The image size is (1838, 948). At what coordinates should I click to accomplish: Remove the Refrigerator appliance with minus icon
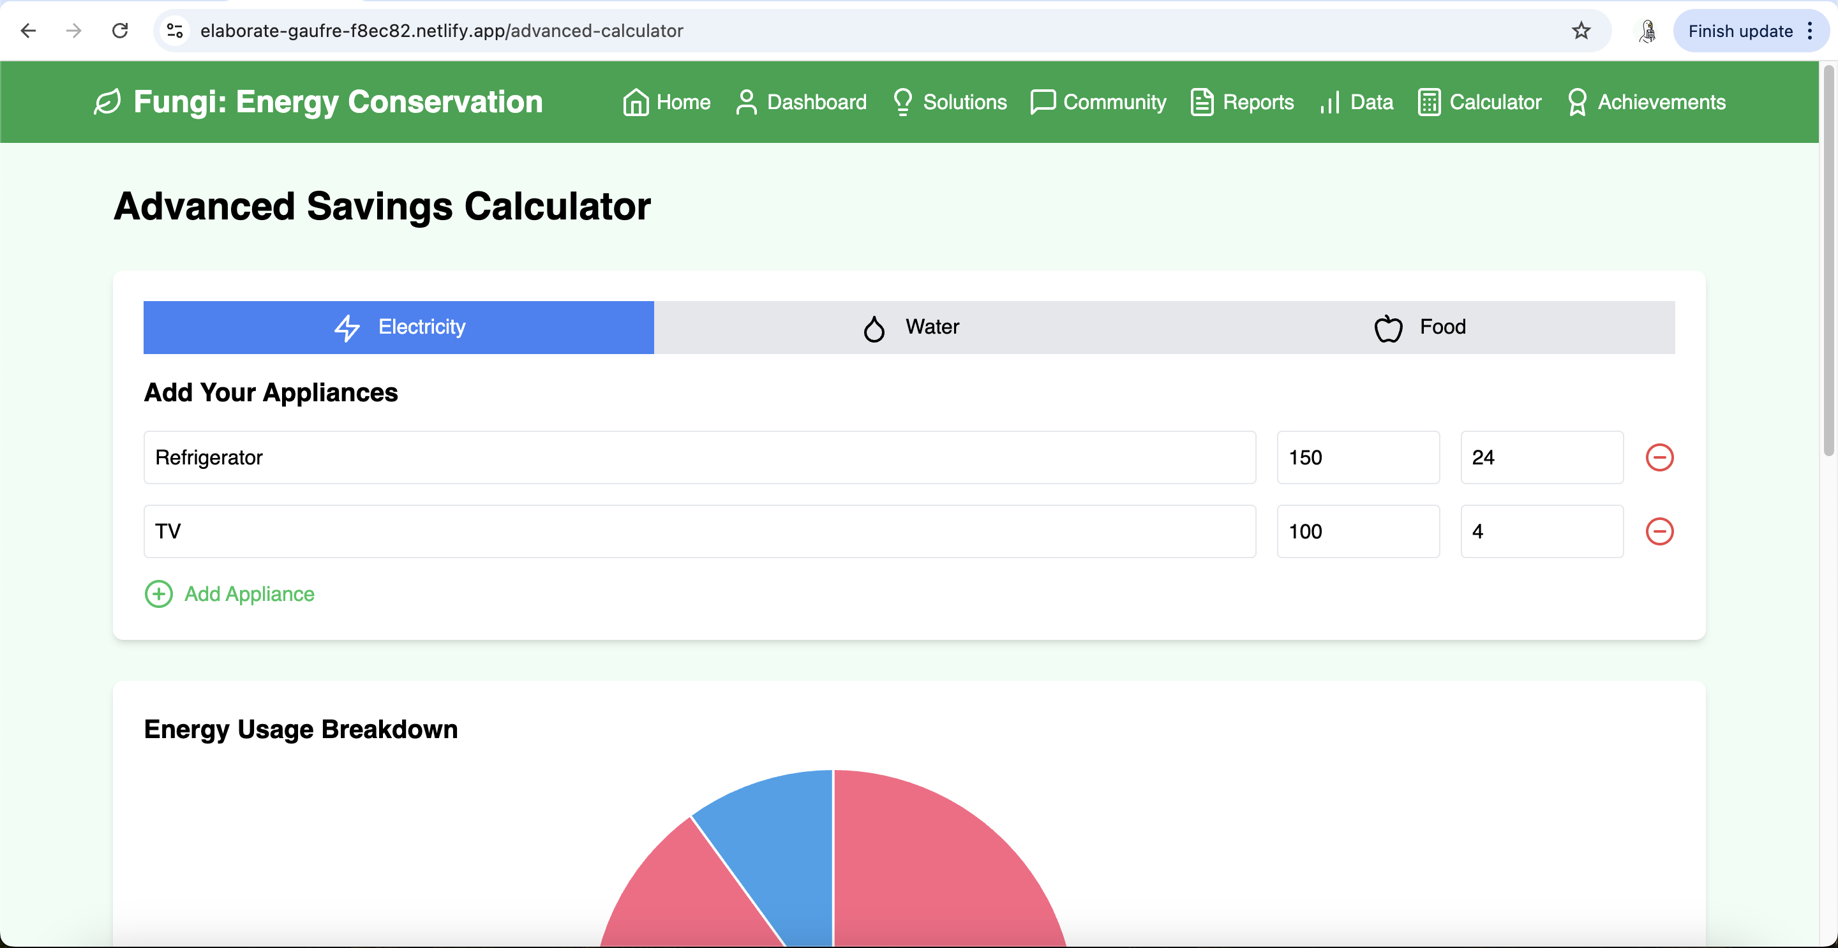click(x=1659, y=457)
